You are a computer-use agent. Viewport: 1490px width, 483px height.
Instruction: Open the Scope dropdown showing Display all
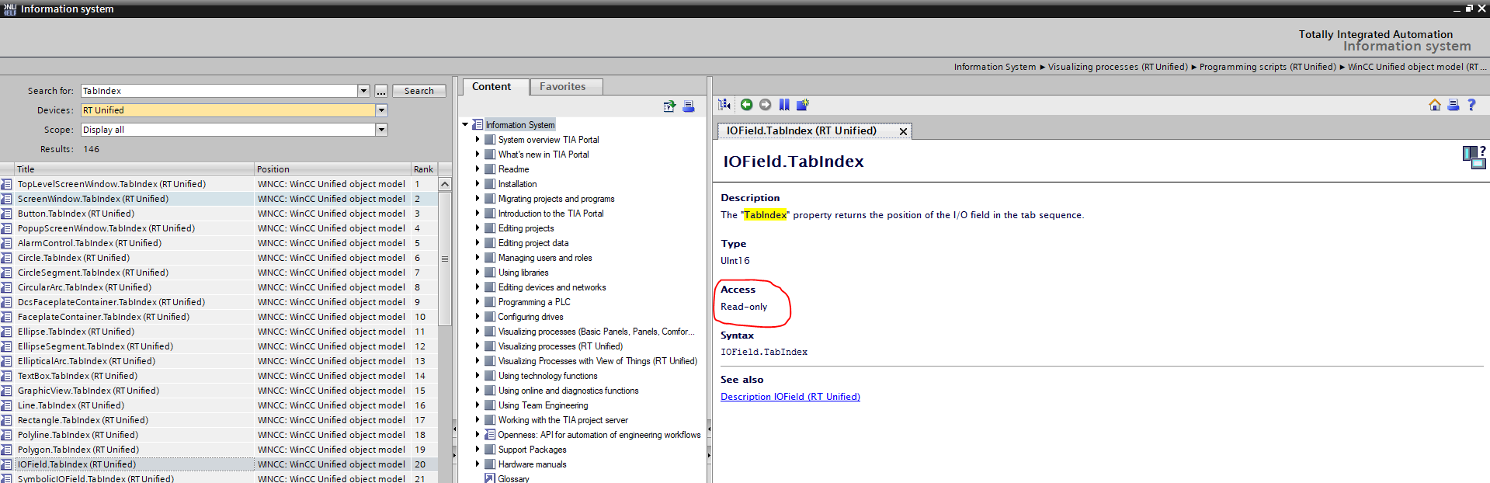coord(381,130)
